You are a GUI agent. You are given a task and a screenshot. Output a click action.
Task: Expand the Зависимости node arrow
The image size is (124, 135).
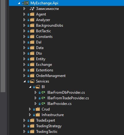(x=24, y=9)
